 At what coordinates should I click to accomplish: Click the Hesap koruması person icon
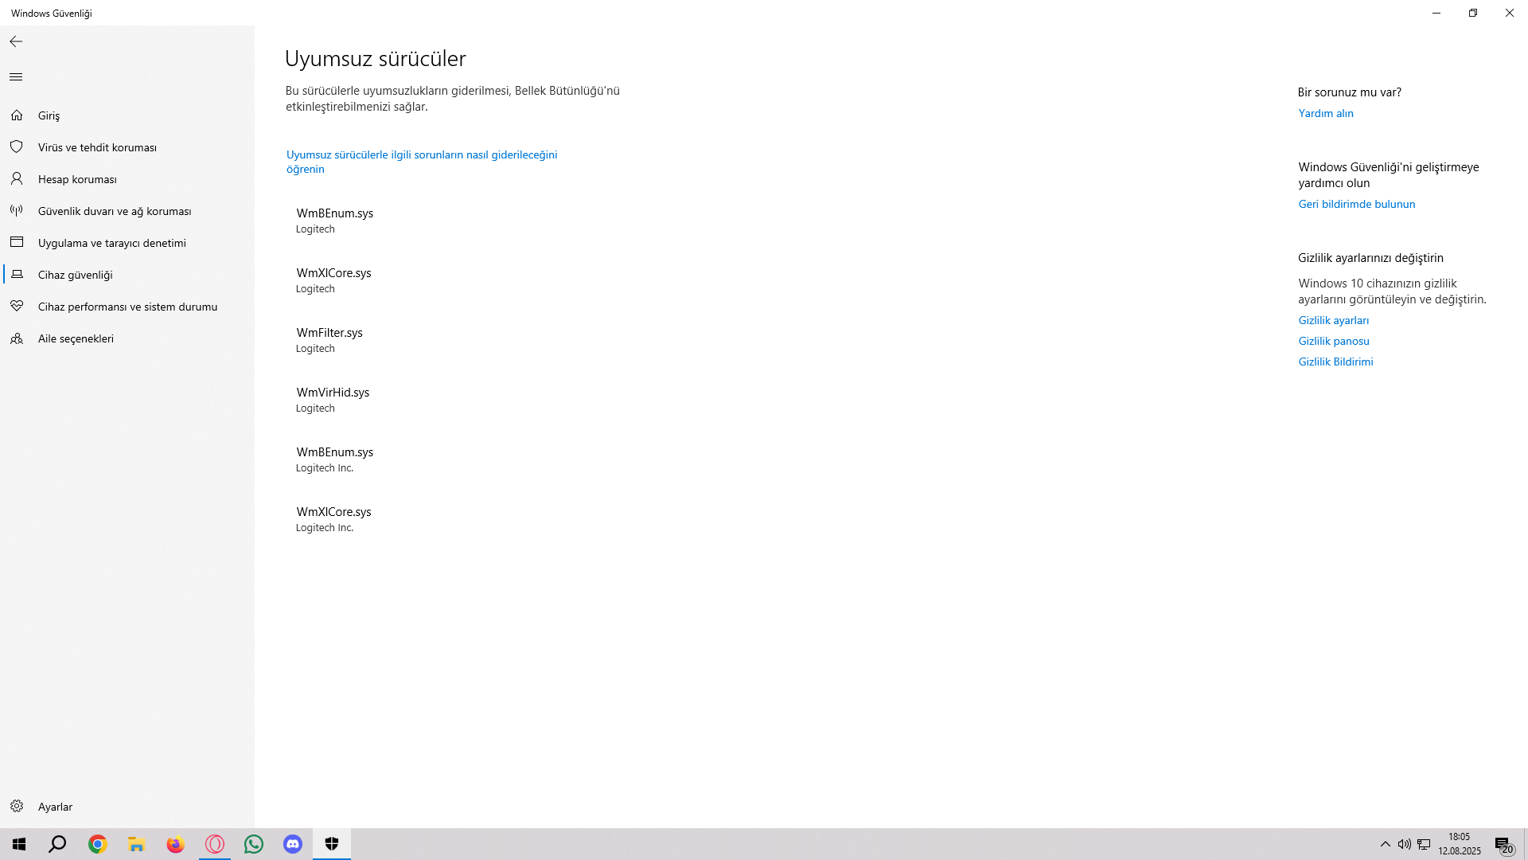click(17, 179)
